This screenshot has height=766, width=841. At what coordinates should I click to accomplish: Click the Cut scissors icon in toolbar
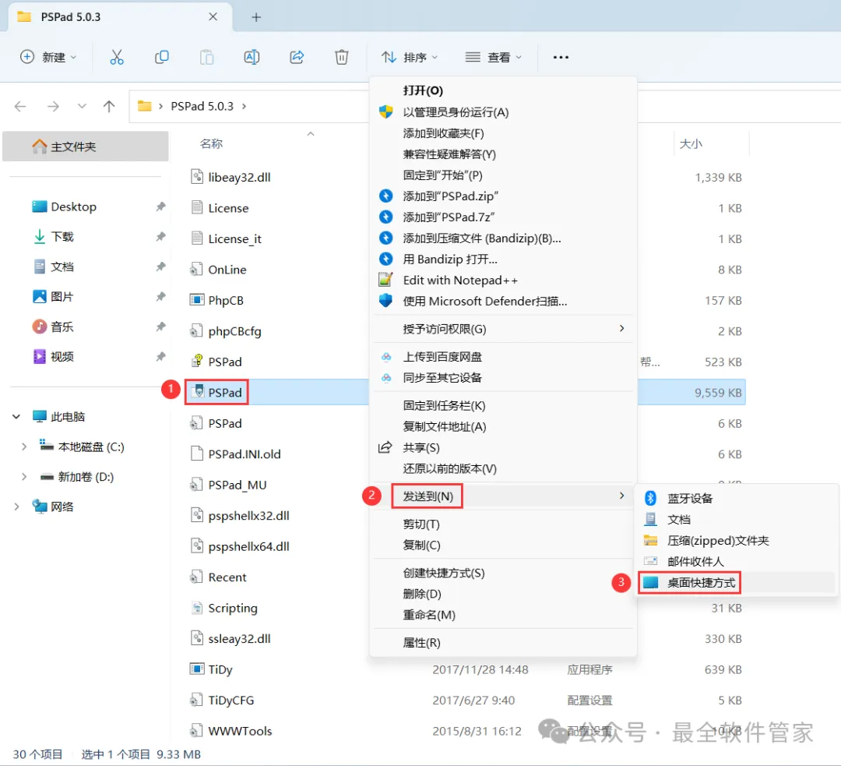tap(116, 57)
